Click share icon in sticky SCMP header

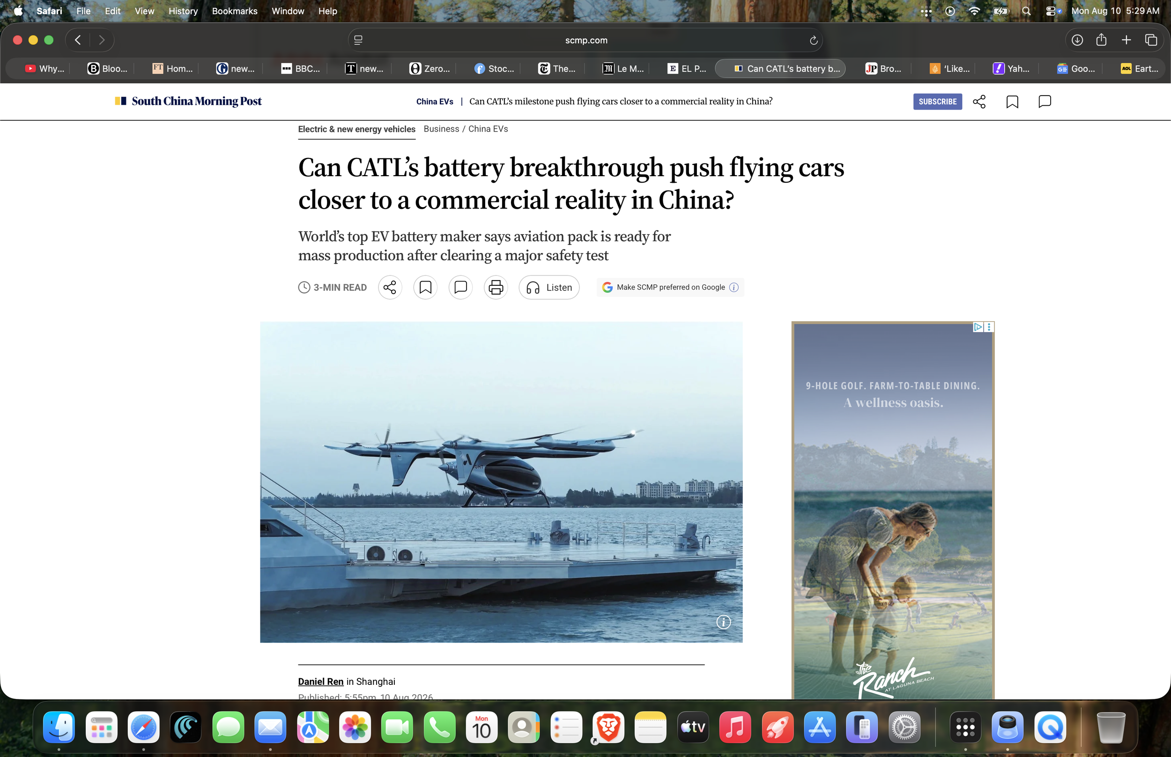coord(979,102)
